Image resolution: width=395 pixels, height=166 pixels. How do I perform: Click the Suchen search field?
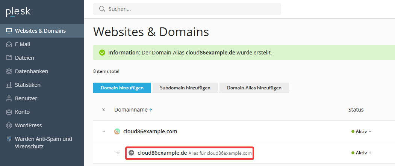(x=187, y=9)
